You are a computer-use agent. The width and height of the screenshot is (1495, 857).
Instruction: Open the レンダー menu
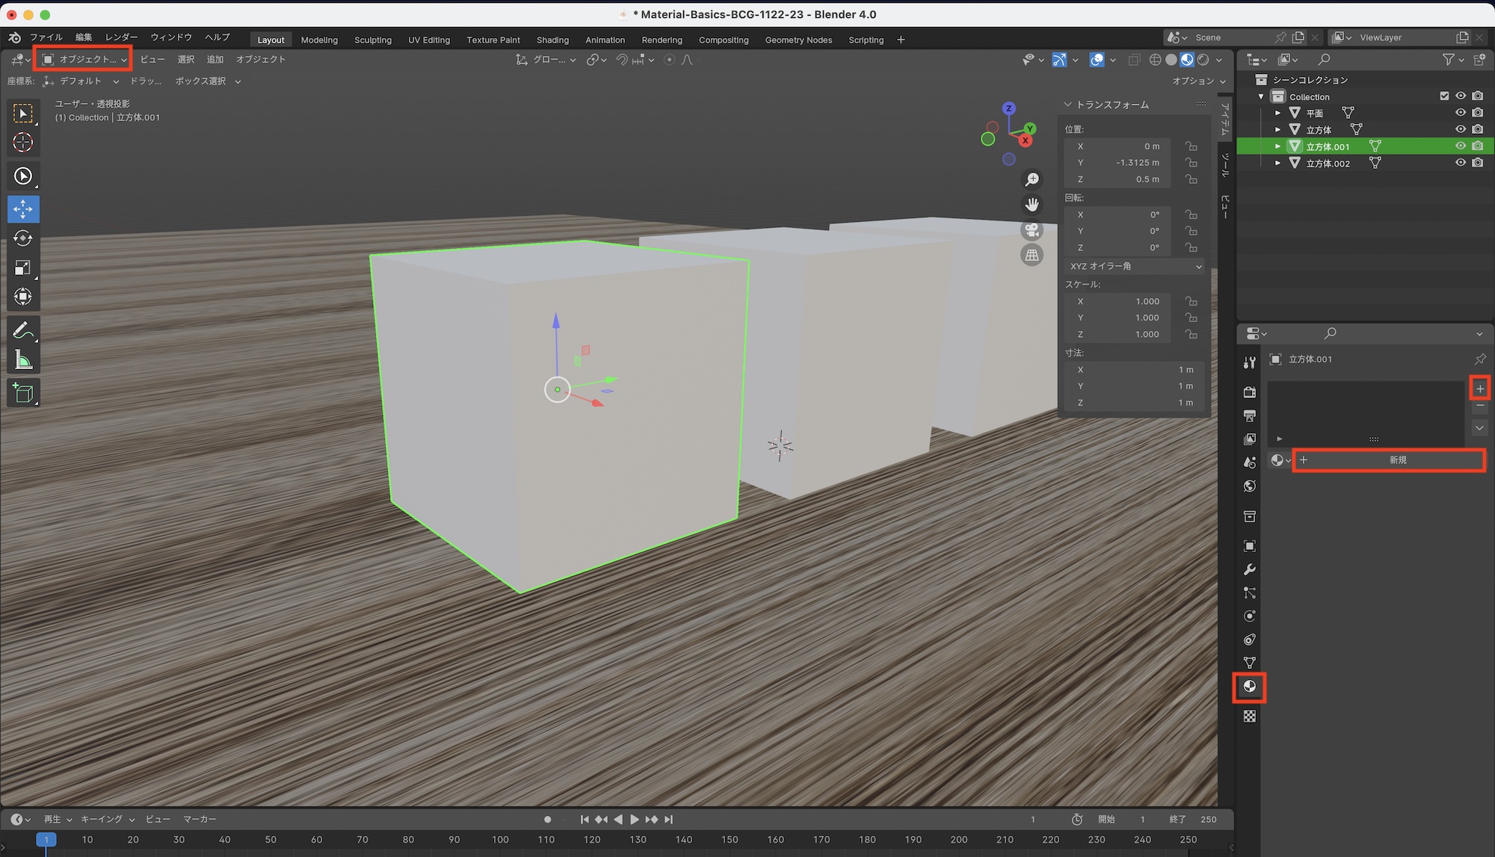121,37
